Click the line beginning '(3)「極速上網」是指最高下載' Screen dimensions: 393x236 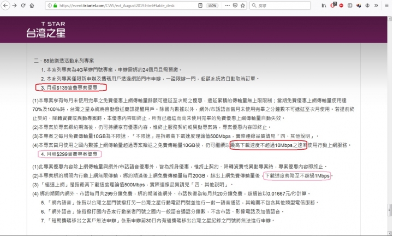point(133,185)
